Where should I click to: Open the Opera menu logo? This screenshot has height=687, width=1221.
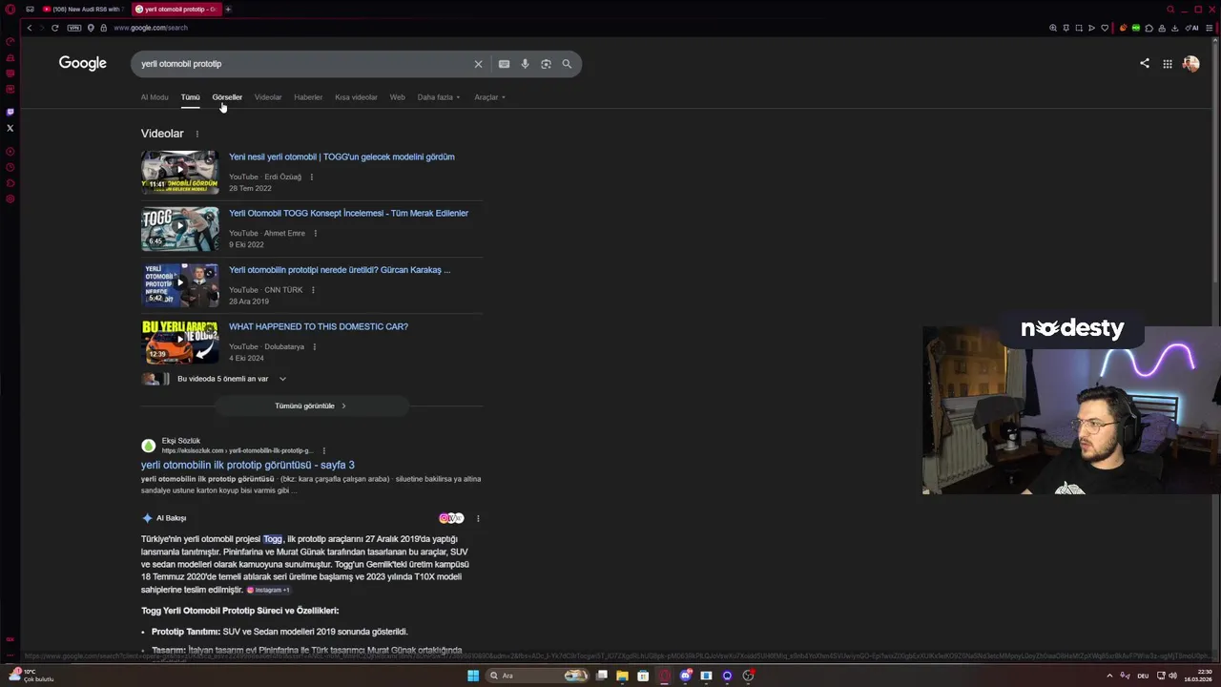10,10
